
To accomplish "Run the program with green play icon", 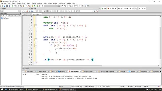I will [35, 6].
